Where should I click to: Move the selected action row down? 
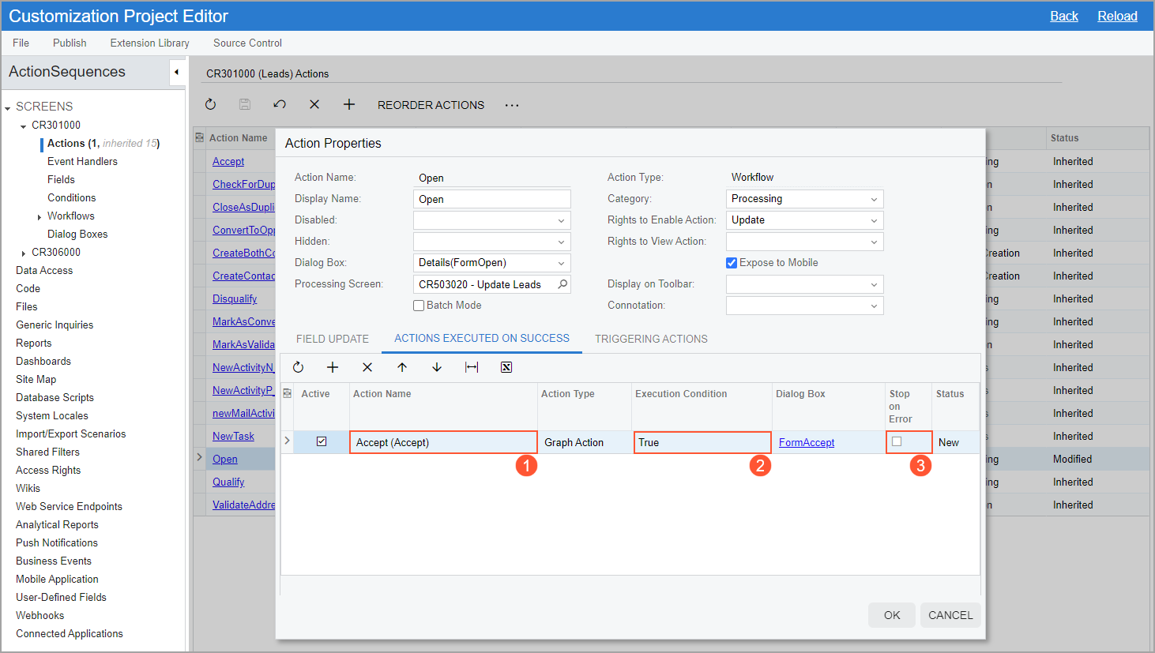(x=437, y=367)
